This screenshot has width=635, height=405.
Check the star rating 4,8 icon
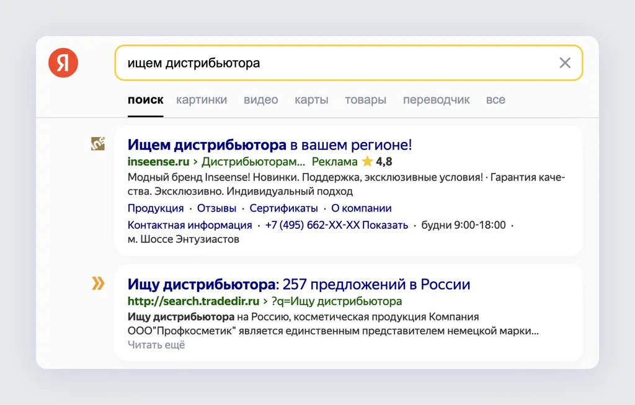[x=367, y=162]
